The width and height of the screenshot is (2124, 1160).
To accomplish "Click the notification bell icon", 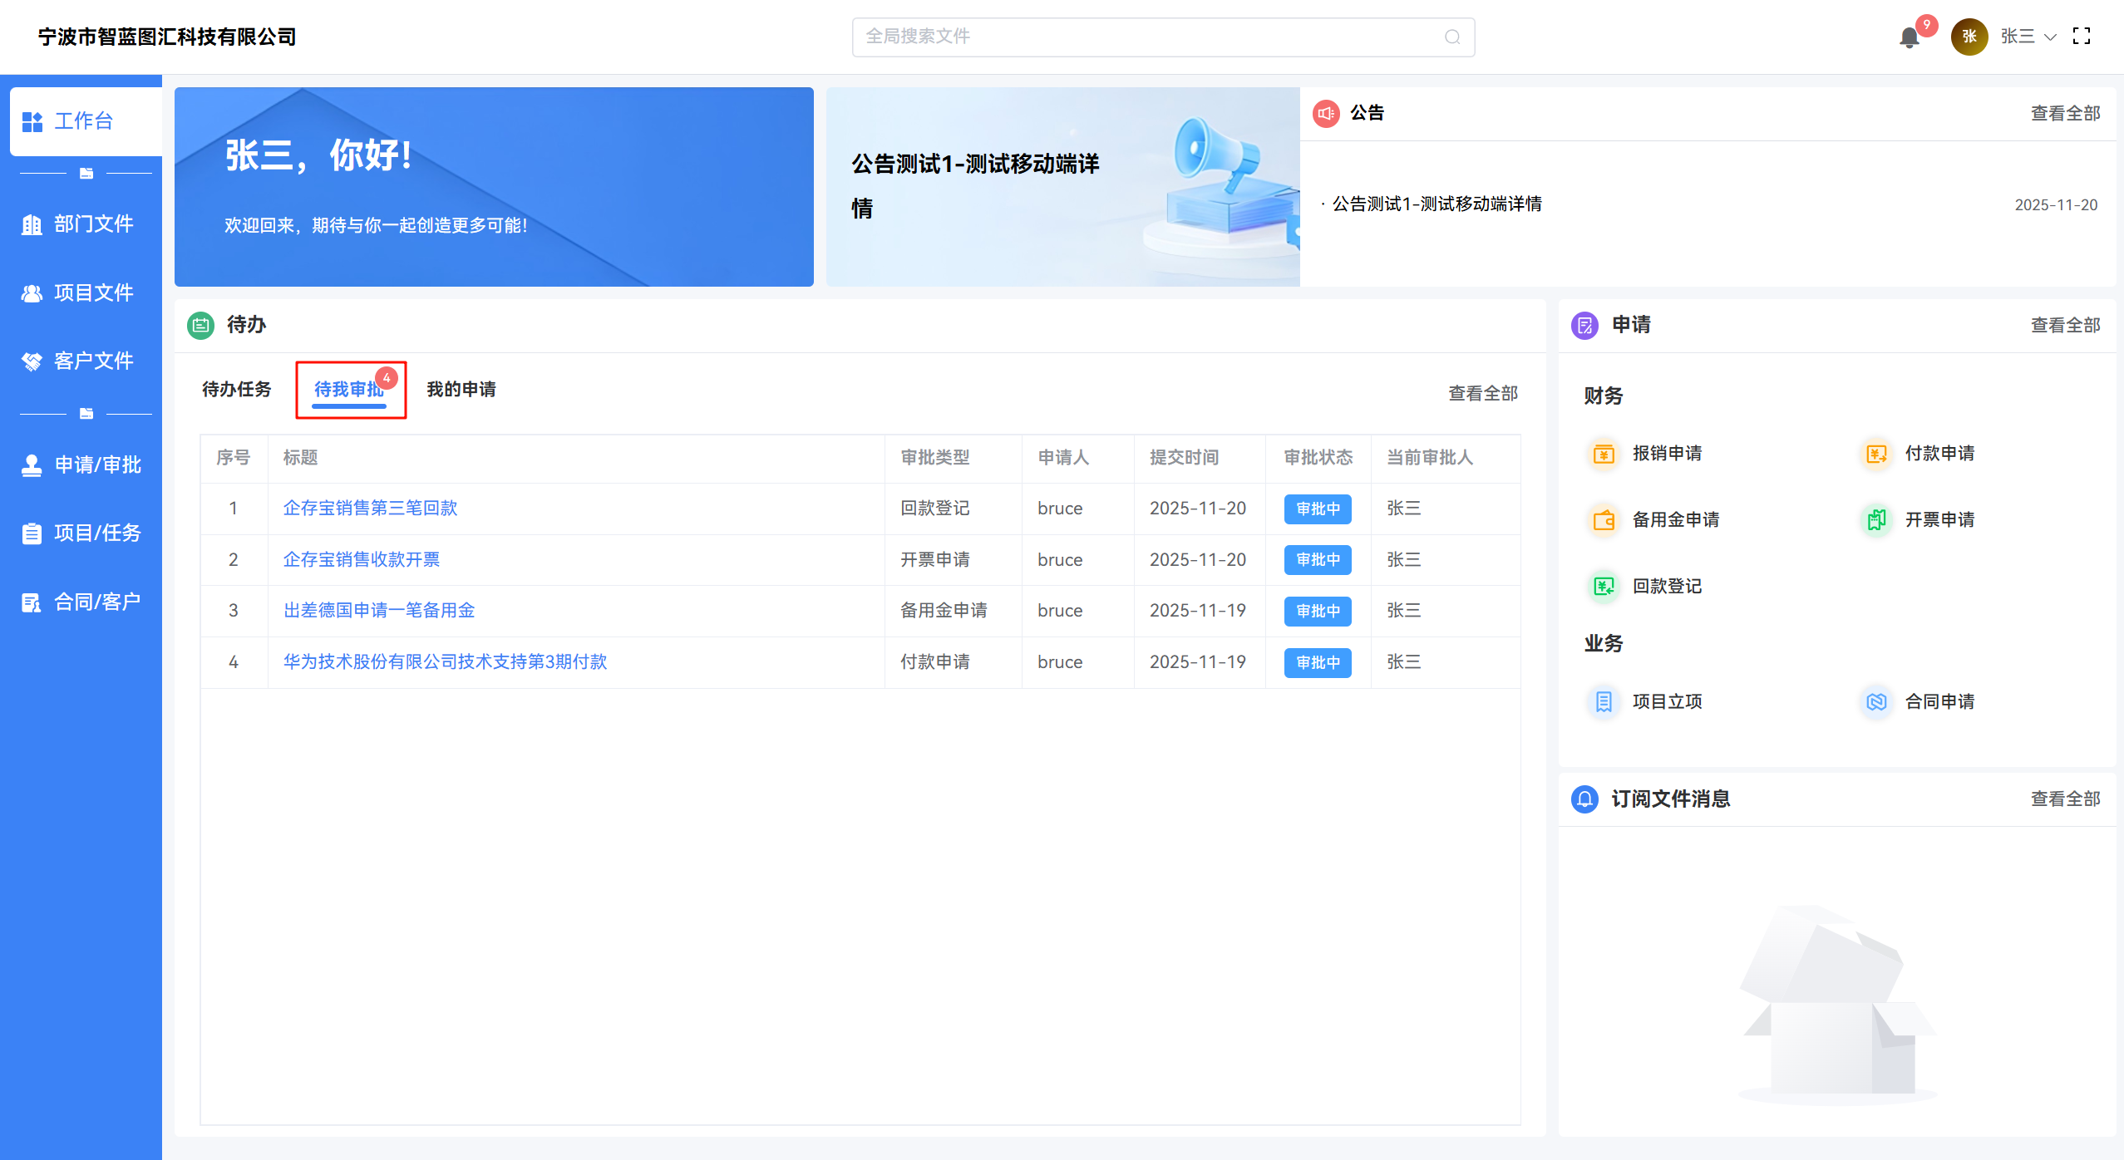I will pyautogui.click(x=1910, y=37).
